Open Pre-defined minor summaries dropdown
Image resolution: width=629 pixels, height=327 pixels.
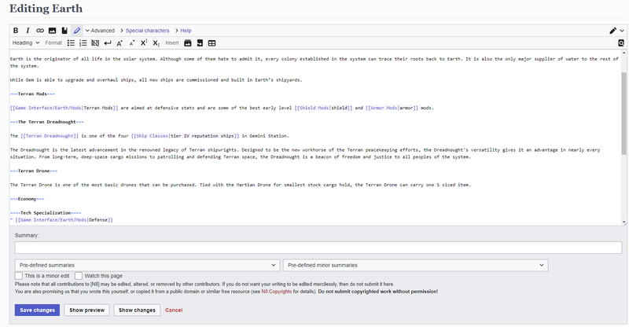[x=416, y=265]
